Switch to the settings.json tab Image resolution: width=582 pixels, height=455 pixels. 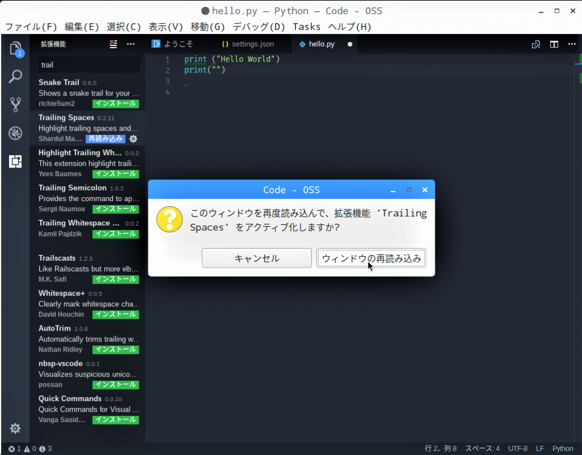[x=252, y=44]
